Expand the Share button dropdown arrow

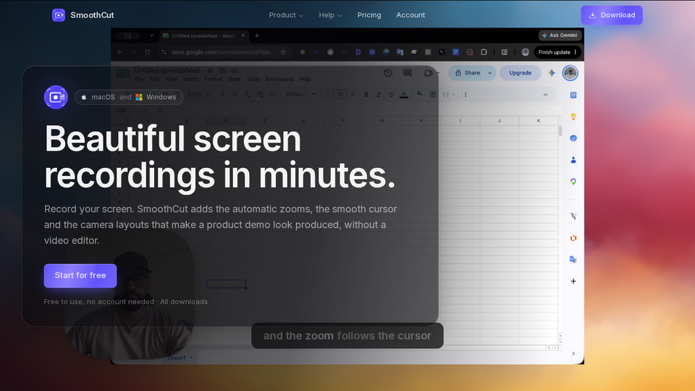click(490, 72)
